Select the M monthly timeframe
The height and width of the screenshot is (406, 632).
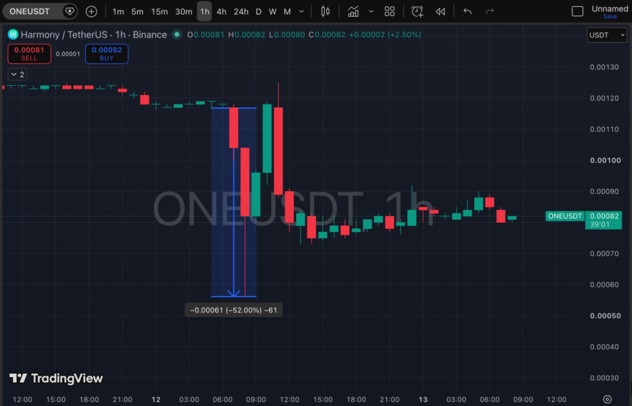pos(287,12)
